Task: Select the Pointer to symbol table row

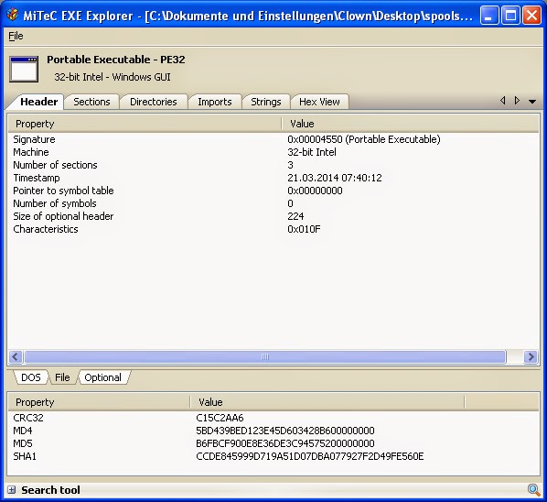Action: (x=273, y=191)
